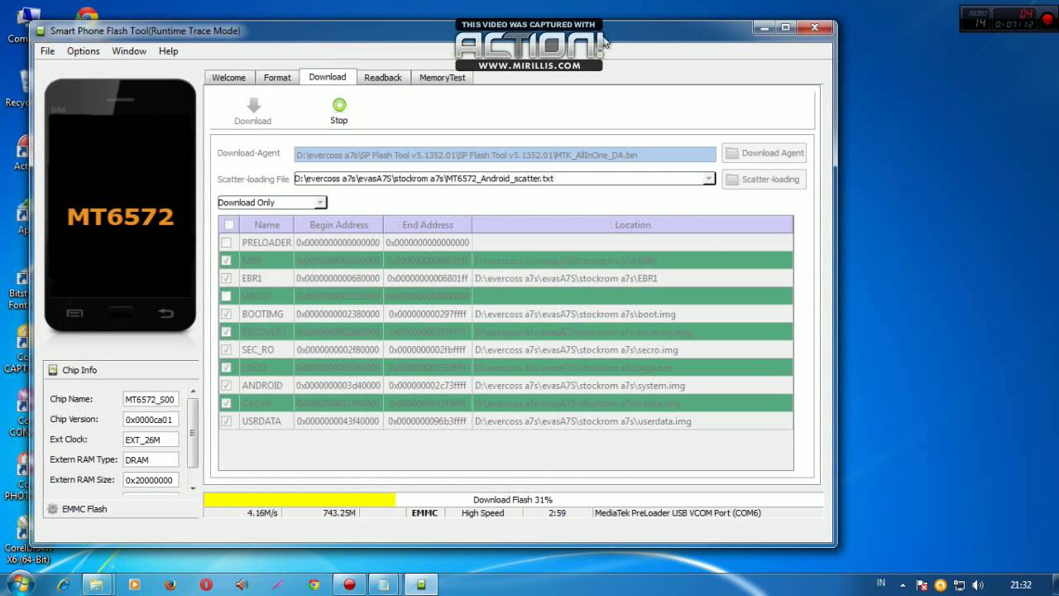
Task: Click the EMMC Flash gear icon
Action: (54, 509)
